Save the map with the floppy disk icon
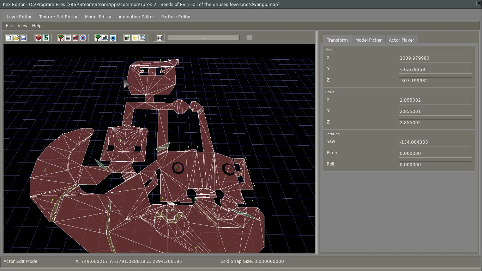The height and width of the screenshot is (271, 482). click(x=23, y=38)
